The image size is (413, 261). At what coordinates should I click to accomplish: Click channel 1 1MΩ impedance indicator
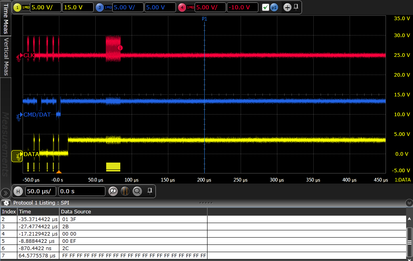coord(26,7)
